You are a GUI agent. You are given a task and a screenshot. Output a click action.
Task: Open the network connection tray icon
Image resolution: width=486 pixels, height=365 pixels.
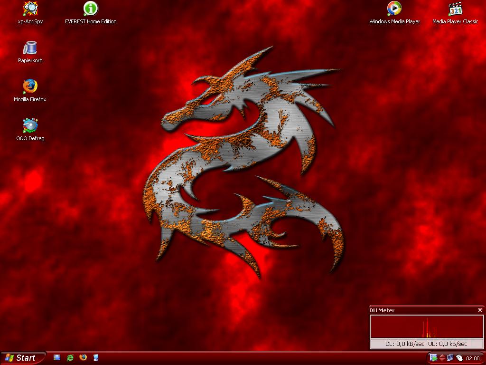[x=450, y=358]
